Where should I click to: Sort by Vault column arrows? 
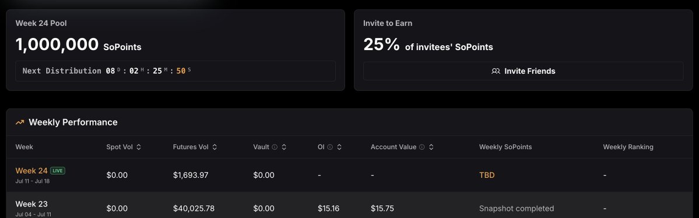tap(284, 147)
